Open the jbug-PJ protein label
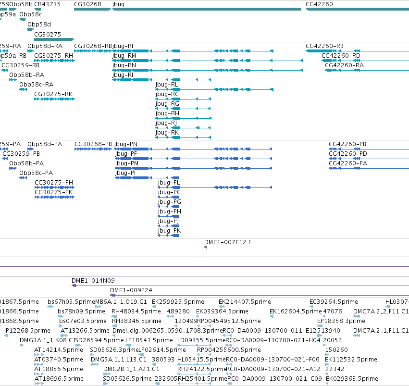 point(168,222)
